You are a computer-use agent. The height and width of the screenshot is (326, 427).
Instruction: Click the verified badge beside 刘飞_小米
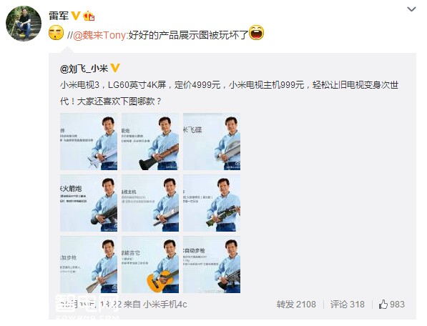[115, 68]
